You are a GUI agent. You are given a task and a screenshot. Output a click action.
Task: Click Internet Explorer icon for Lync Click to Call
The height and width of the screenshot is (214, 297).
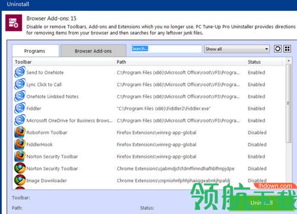(20, 84)
